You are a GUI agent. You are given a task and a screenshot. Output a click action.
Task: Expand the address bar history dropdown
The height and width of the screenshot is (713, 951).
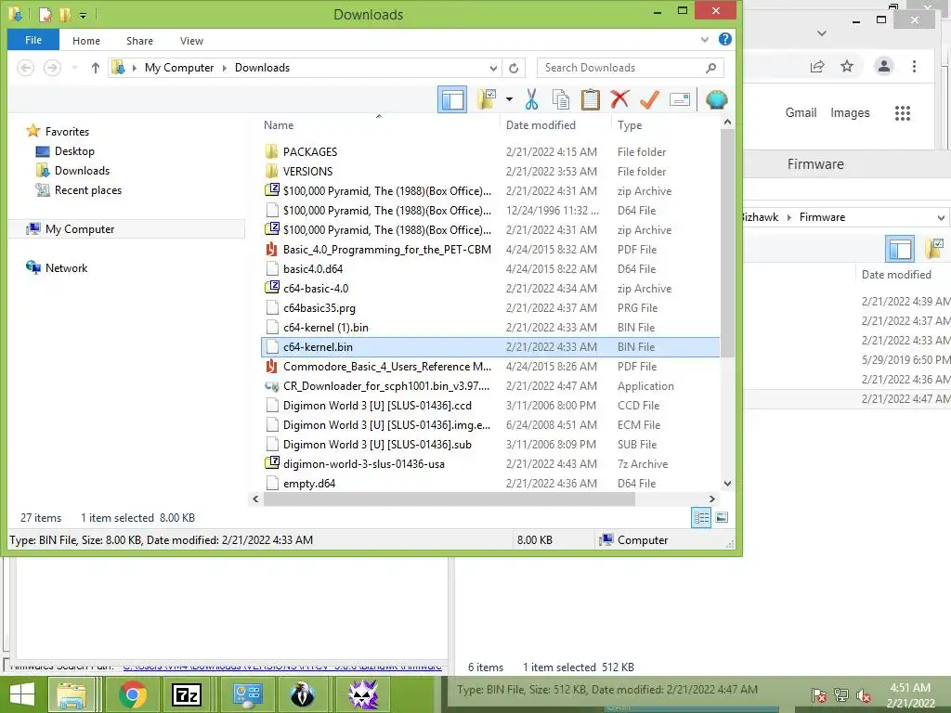coord(493,68)
